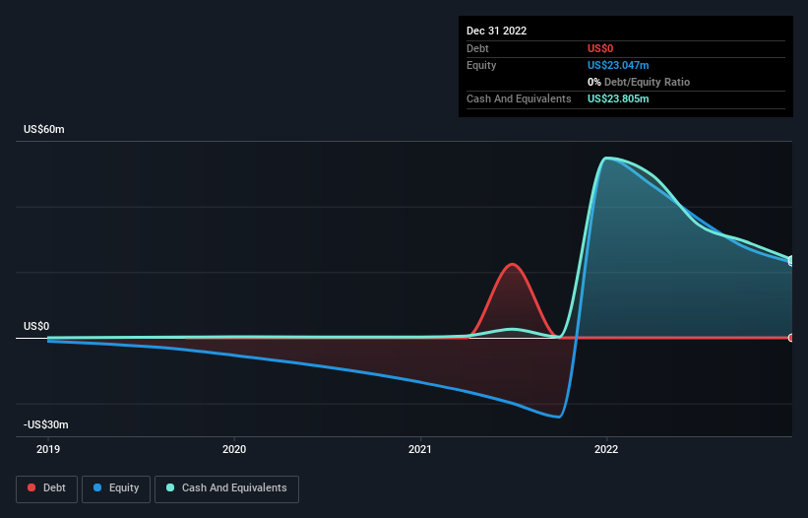
Task: Click the red debt peak in mid-2021
Action: coord(513,264)
